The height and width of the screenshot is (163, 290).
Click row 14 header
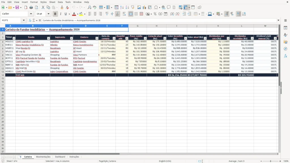coord(3,75)
